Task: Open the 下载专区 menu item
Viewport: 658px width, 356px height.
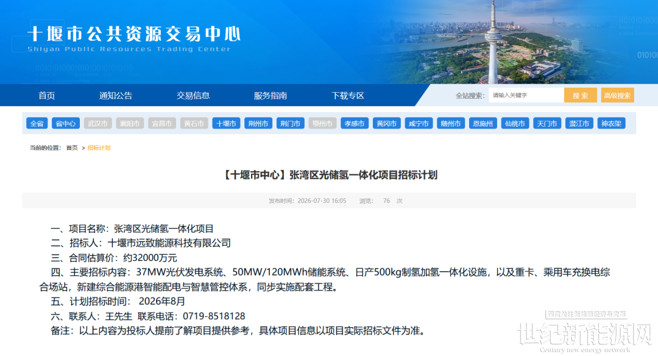Action: (x=348, y=96)
